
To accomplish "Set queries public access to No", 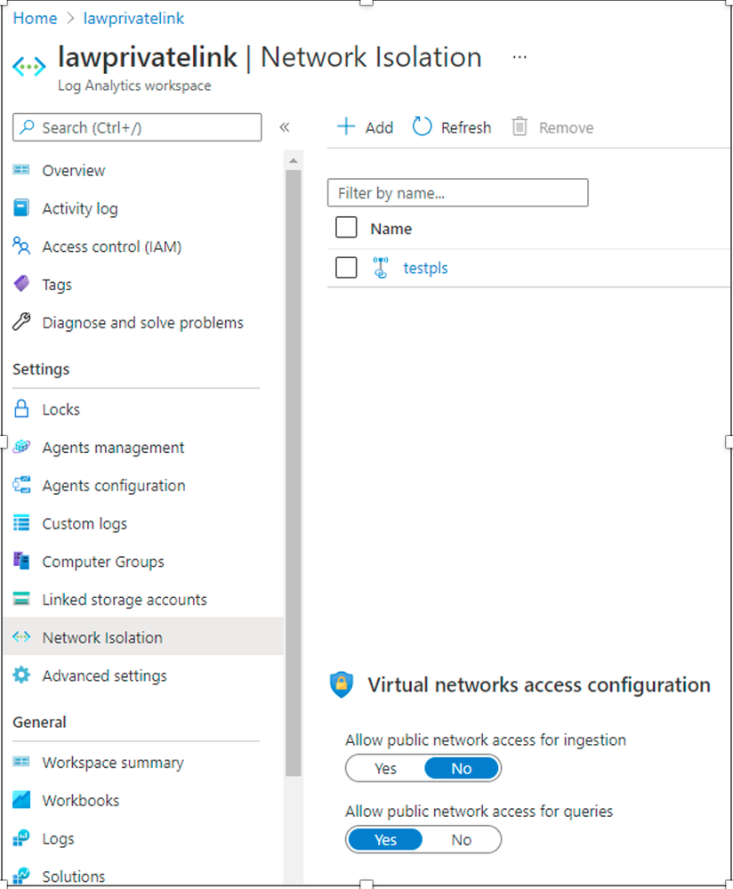I will 462,840.
